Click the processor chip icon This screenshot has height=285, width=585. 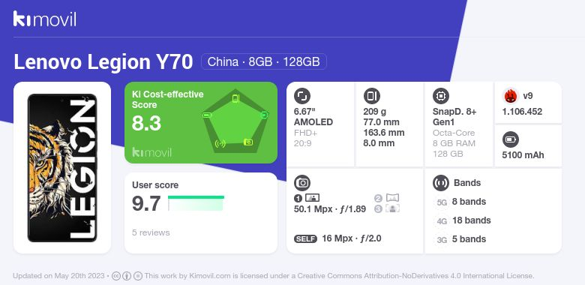[x=441, y=96]
